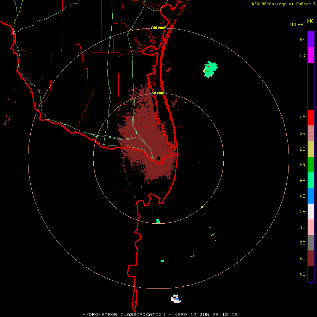This screenshot has width=317, height=317.
Task: Click the small green echo on 50 NMI ring south
Action: (x=158, y=221)
